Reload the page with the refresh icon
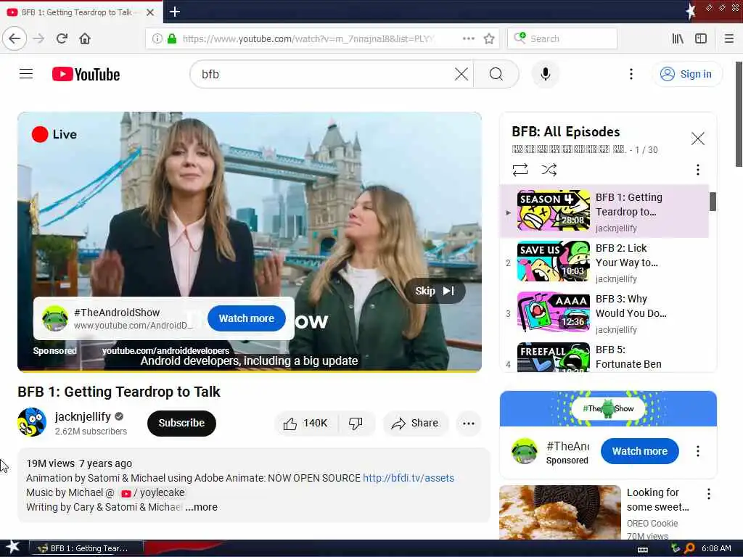The height and width of the screenshot is (557, 743). (x=62, y=38)
